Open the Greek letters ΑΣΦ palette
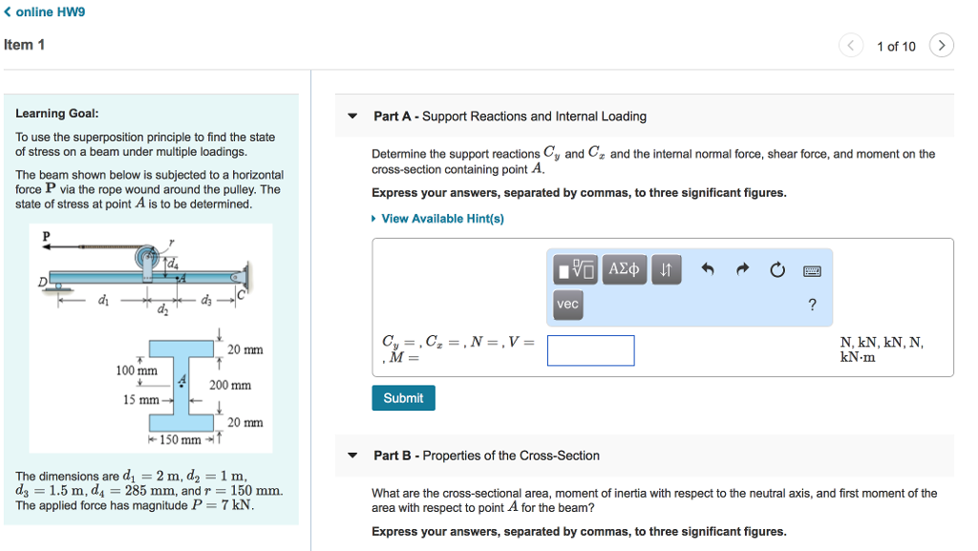Viewport: 978px width, 551px height. tap(624, 269)
